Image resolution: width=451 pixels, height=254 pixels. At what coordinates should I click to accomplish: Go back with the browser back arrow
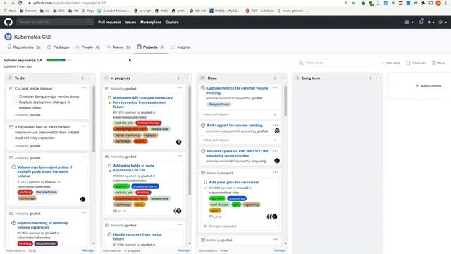5,3
